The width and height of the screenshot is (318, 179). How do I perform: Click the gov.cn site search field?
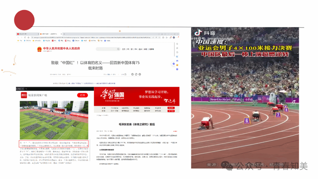click(107, 49)
